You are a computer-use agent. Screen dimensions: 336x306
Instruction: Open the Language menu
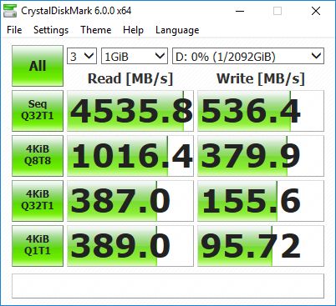pyautogui.click(x=177, y=30)
